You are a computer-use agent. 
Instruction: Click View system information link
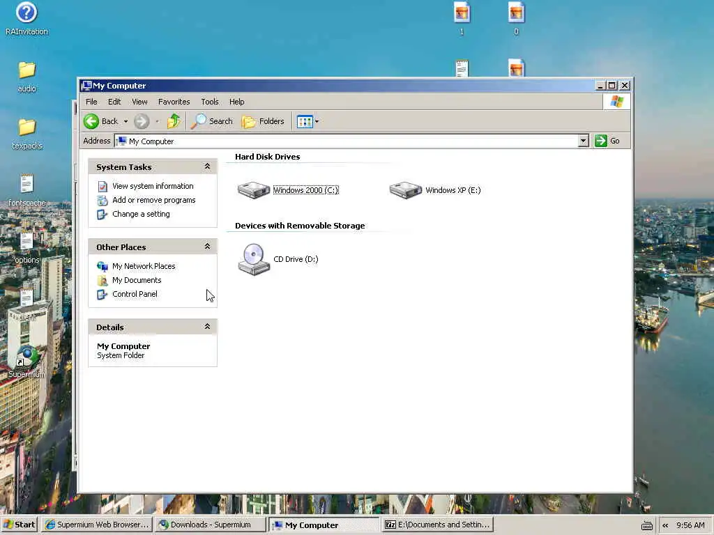tap(153, 186)
